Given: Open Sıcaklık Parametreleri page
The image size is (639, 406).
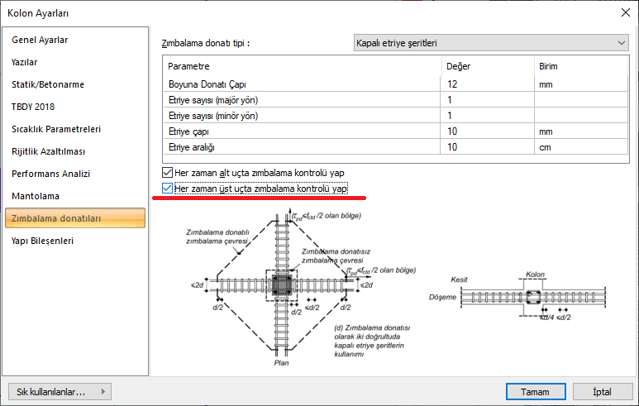Looking at the screenshot, I should [x=56, y=129].
